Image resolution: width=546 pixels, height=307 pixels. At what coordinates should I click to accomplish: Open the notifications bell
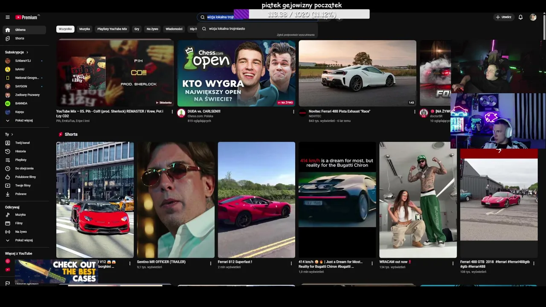520,17
